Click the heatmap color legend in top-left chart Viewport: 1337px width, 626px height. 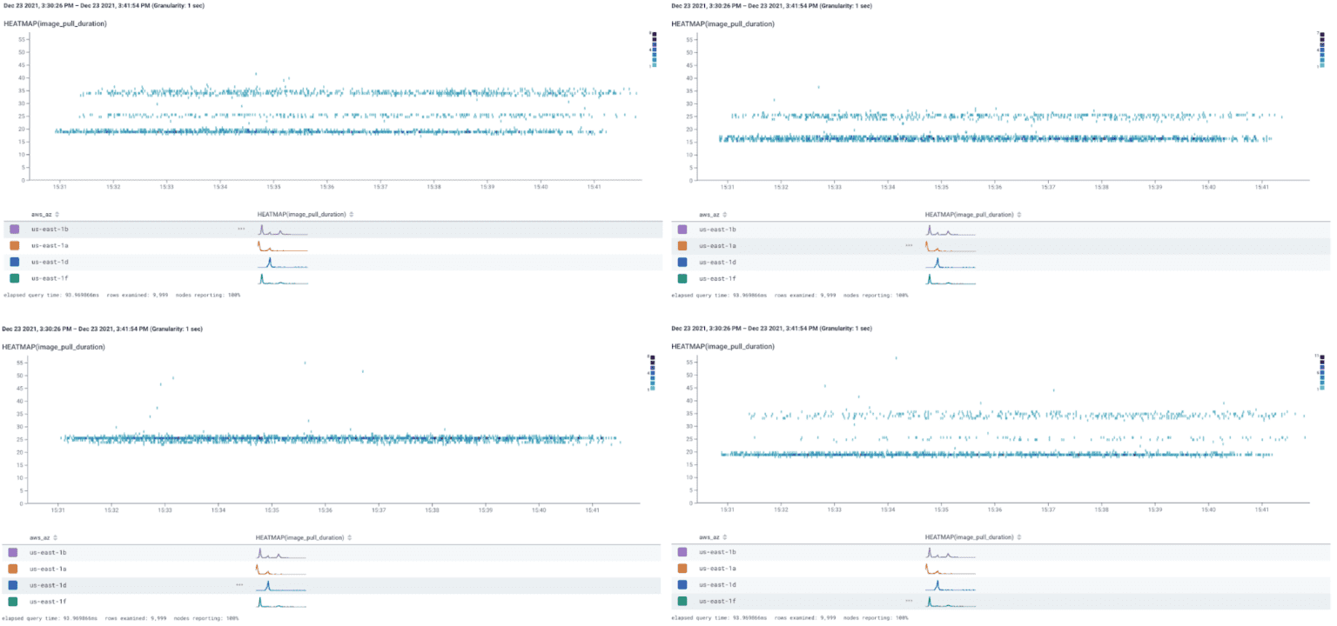coord(652,50)
